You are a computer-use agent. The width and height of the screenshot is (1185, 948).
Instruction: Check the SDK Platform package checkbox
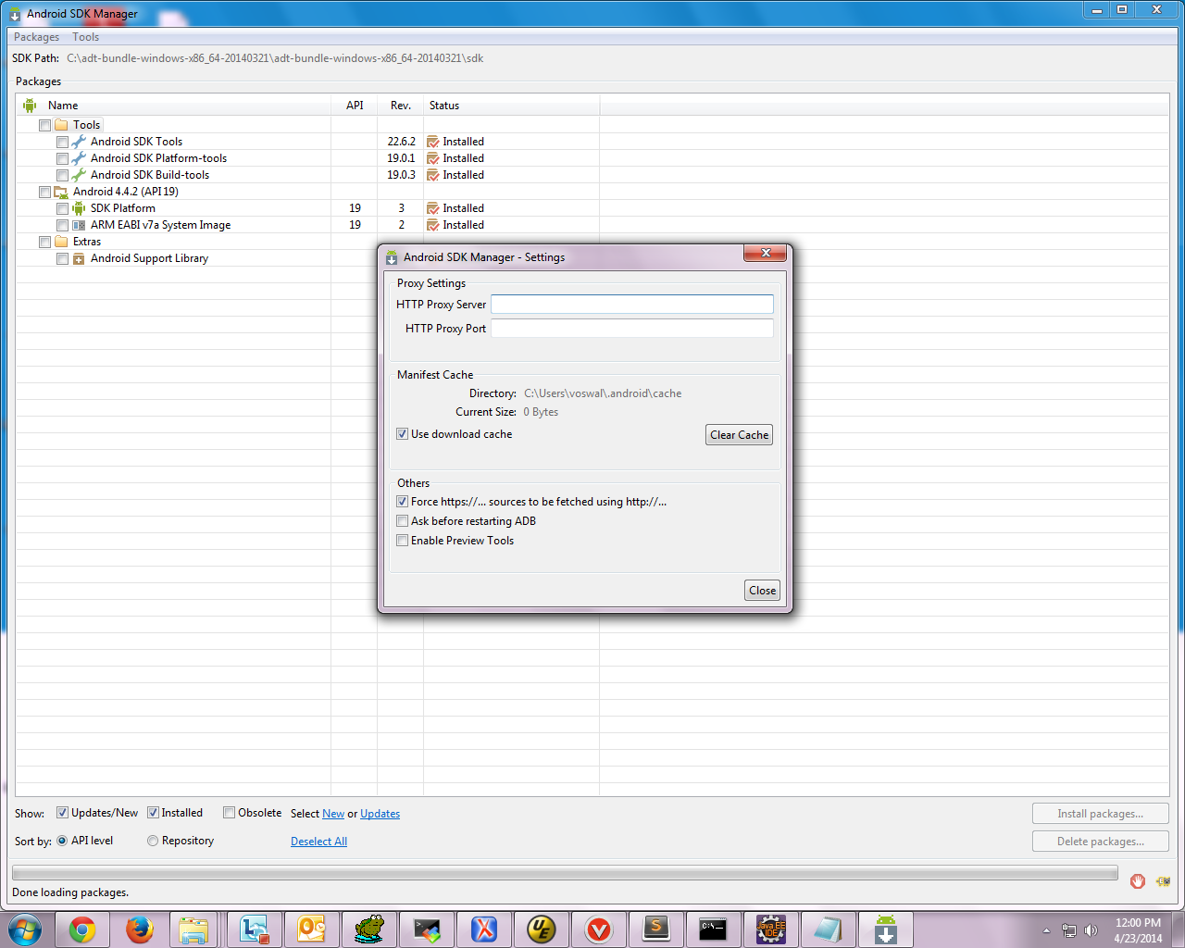point(62,208)
